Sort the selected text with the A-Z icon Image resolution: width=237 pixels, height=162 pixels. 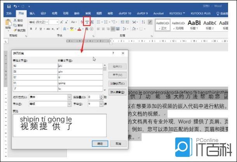143,22
